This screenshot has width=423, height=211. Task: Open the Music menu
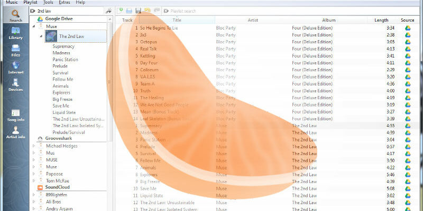(x=12, y=3)
